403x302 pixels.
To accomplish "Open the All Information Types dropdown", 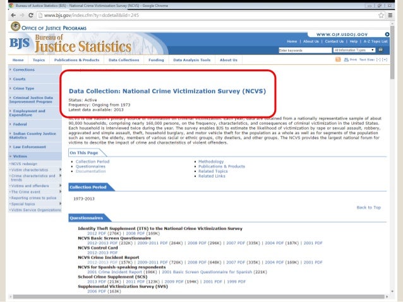I will tap(354, 50).
